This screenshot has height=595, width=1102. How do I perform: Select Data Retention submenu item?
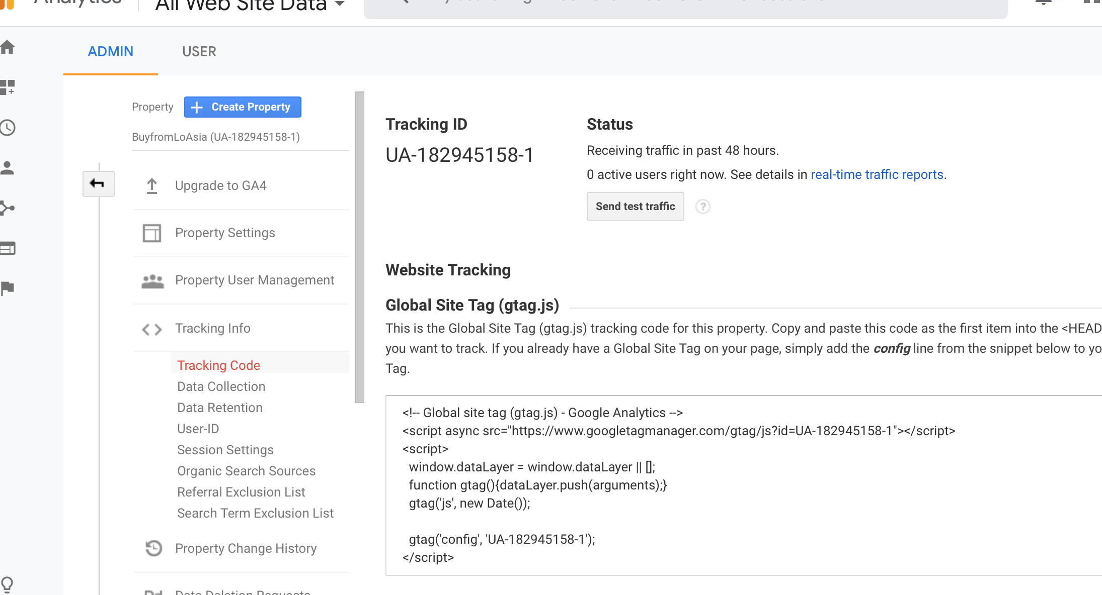[x=220, y=408]
